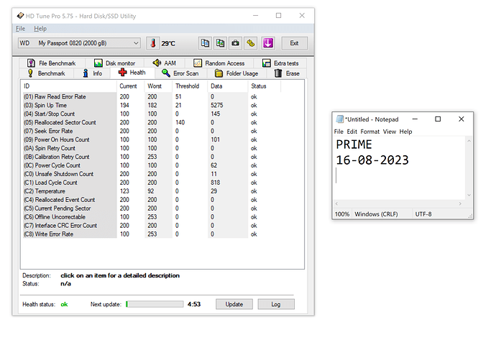Click the ID column header
This screenshot has width=496, height=340.
point(68,86)
